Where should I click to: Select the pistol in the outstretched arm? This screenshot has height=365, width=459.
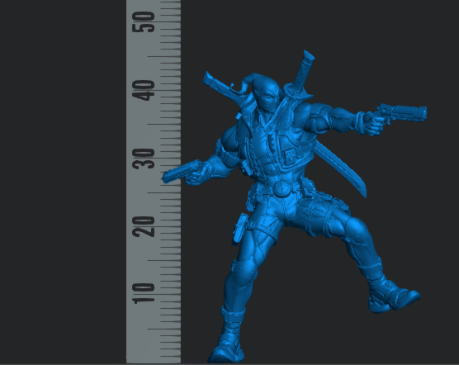click(x=404, y=112)
